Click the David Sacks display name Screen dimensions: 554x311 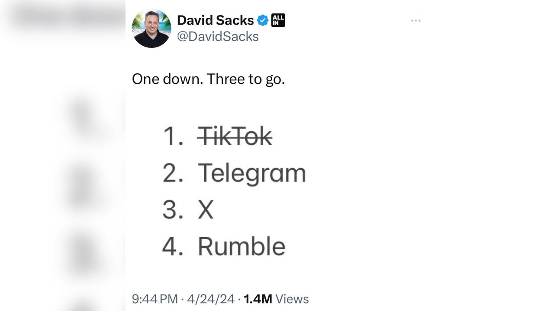(215, 20)
